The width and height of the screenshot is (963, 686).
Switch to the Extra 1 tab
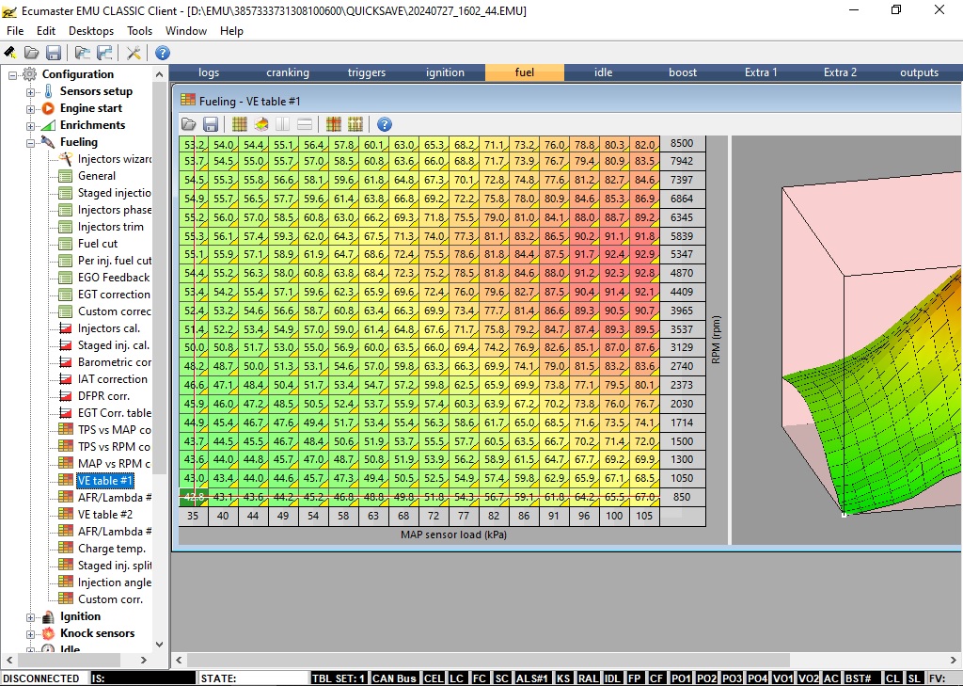pos(761,72)
